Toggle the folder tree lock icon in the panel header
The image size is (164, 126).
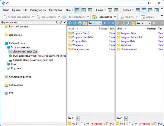coord(60,23)
